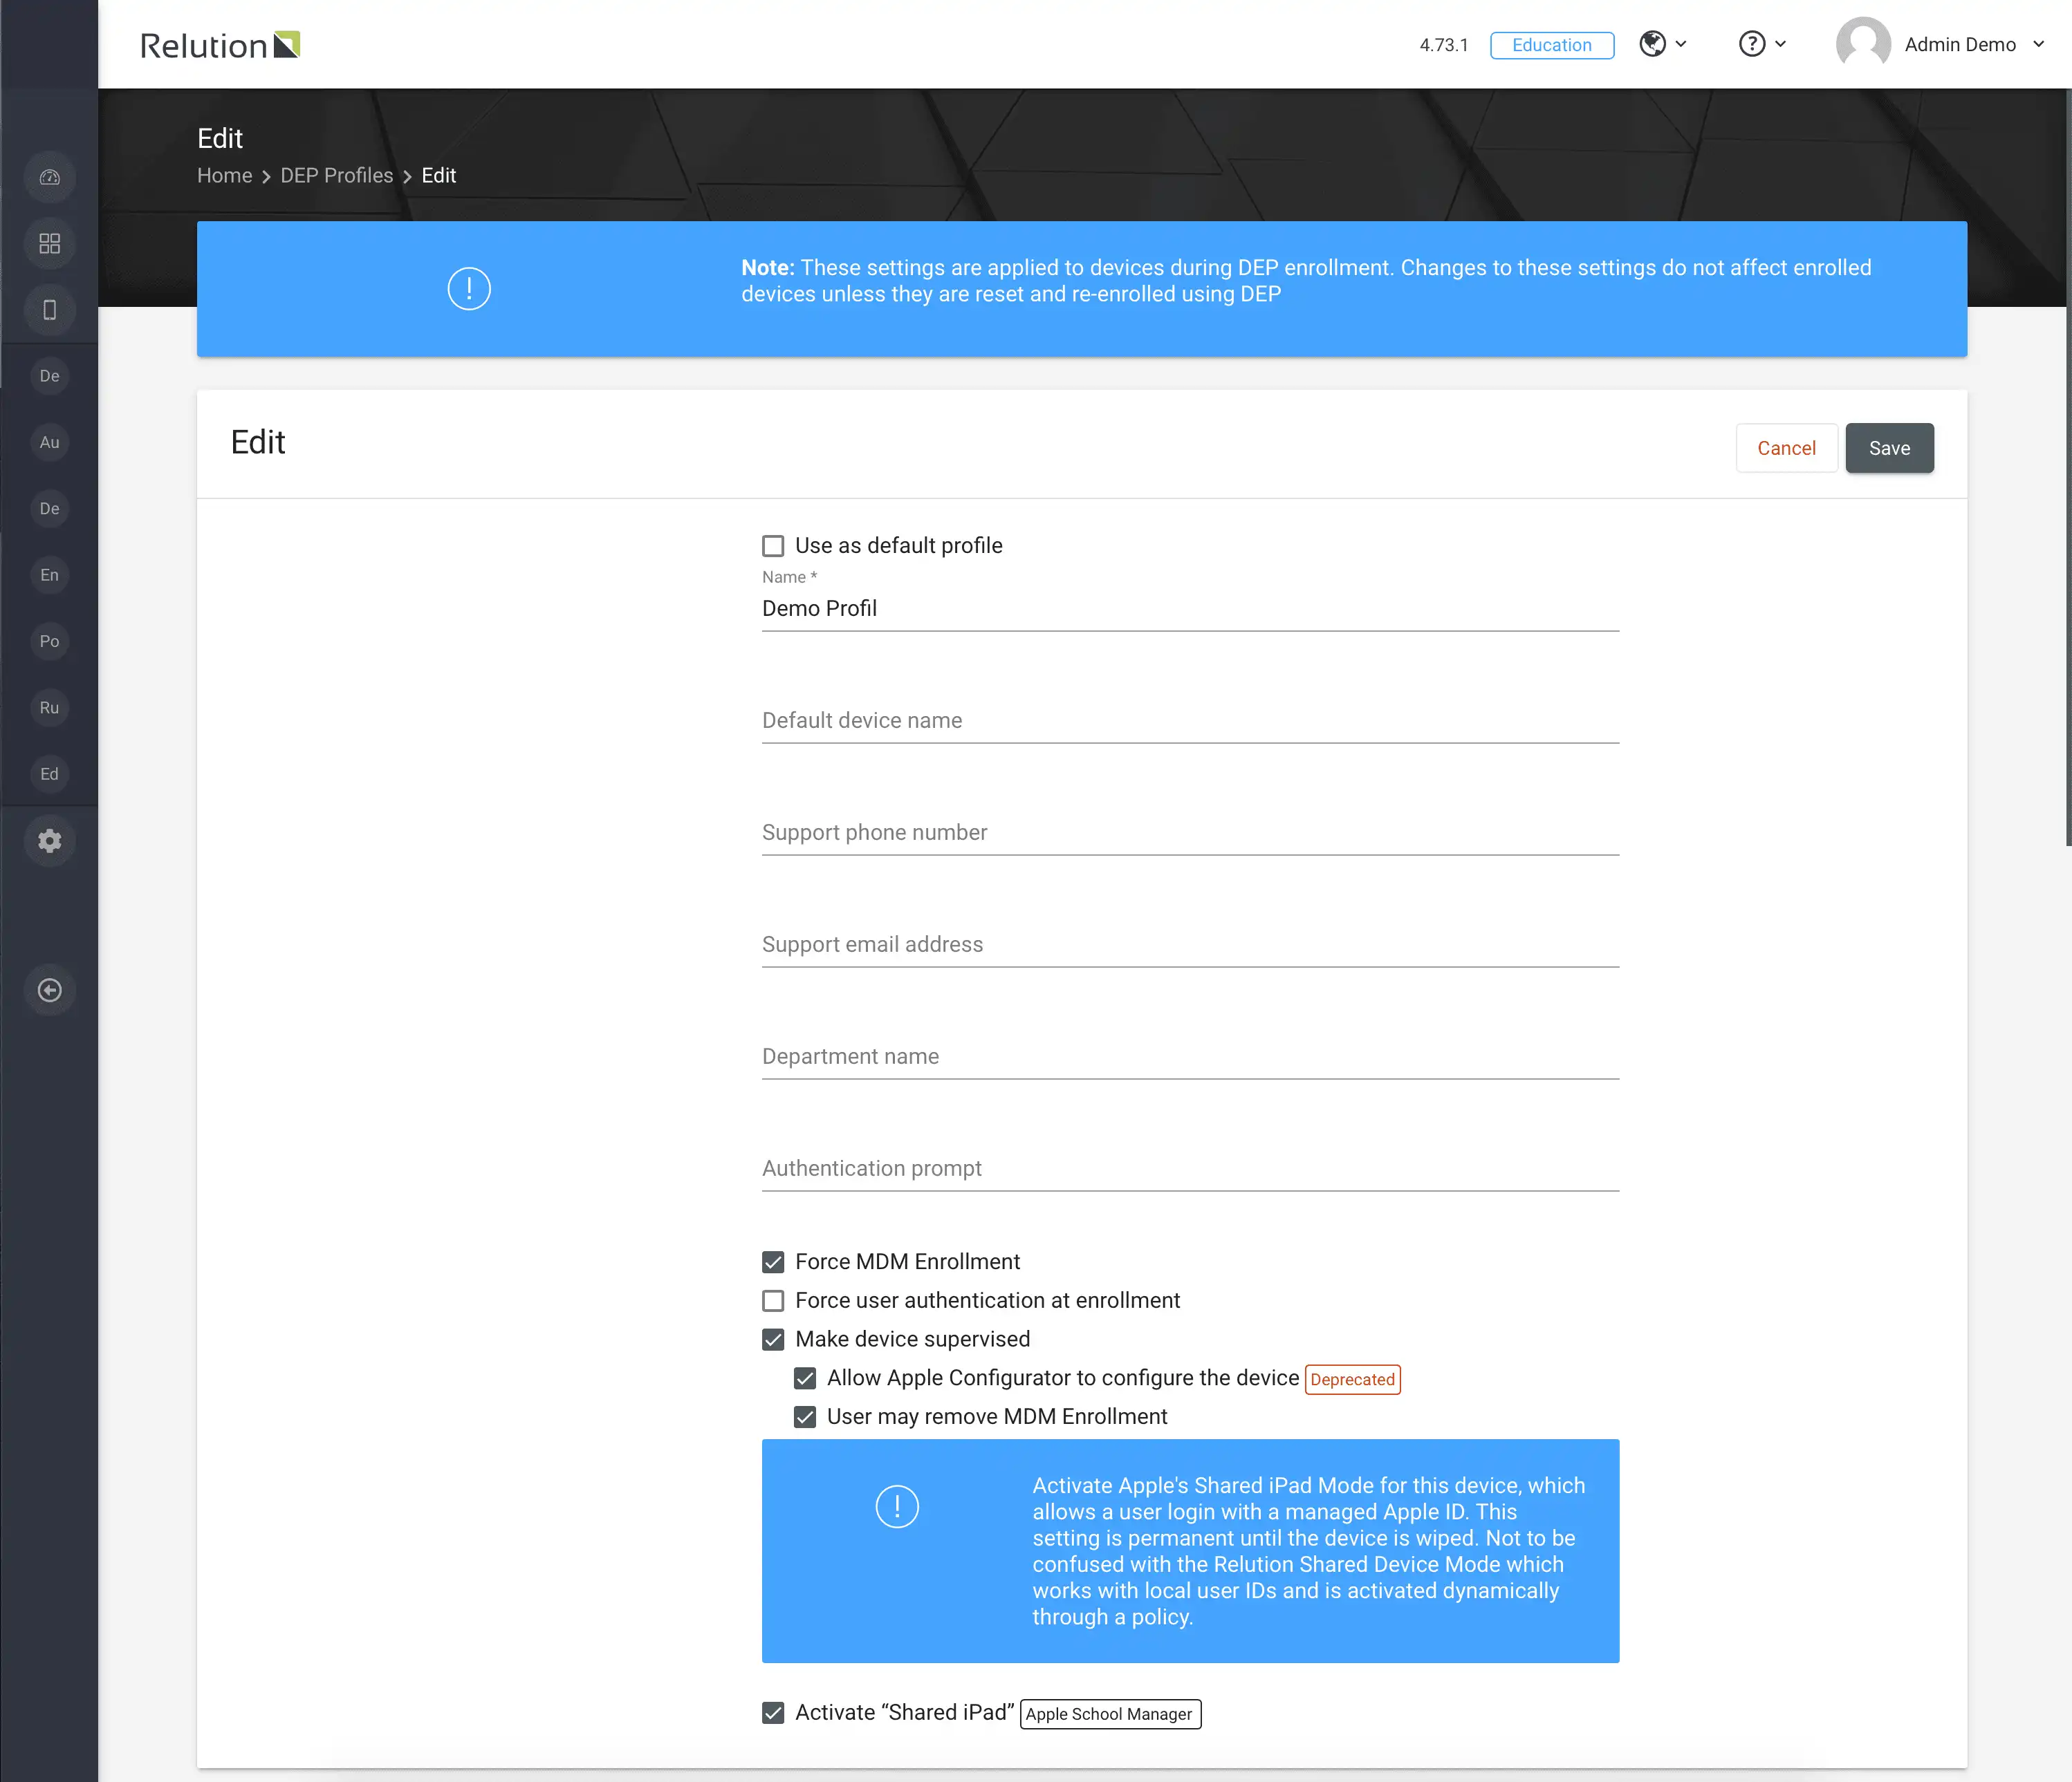The width and height of the screenshot is (2072, 1782).
Task: Disable User may remove MDM Enrollment
Action: [x=805, y=1417]
